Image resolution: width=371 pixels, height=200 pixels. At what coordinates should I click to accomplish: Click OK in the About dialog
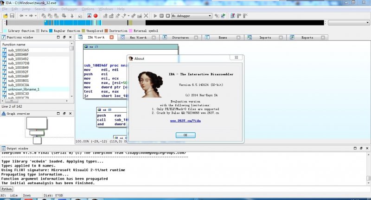click(185, 135)
